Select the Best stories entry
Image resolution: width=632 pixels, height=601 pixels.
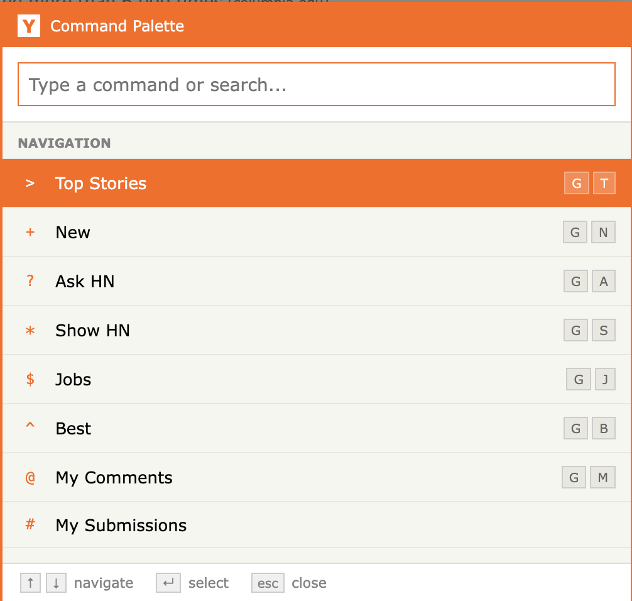tap(317, 428)
